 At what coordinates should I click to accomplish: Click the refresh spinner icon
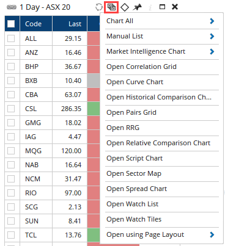[99, 7]
